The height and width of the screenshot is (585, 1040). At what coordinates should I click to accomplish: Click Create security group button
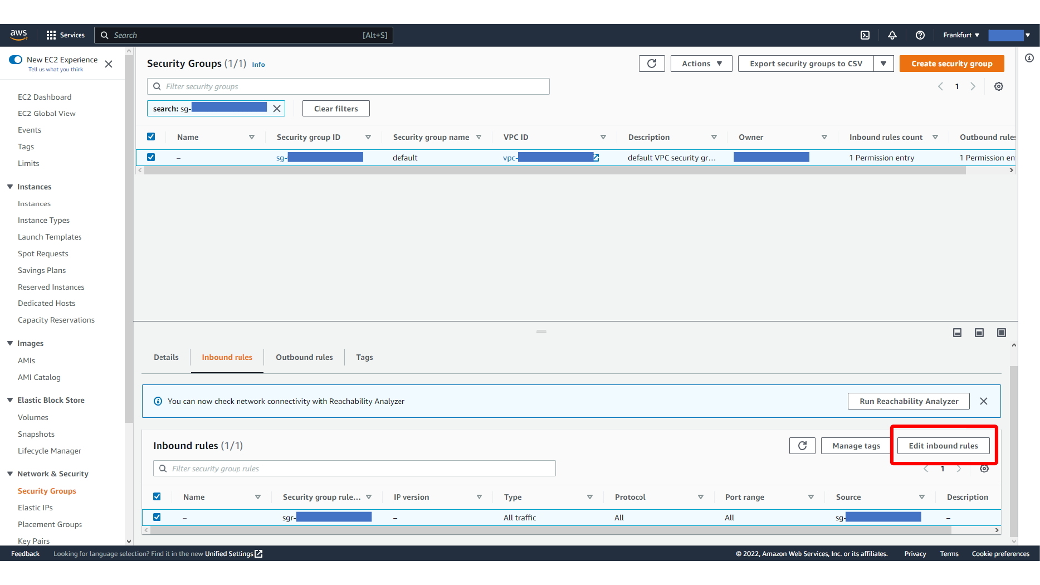pos(951,64)
